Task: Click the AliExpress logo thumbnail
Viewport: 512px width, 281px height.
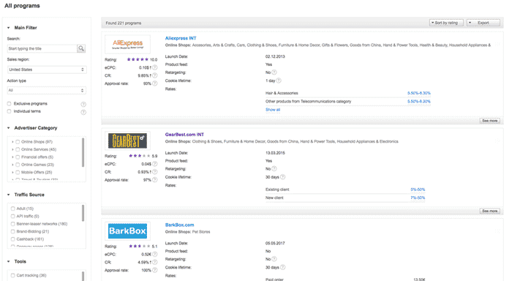Action: 128,44
